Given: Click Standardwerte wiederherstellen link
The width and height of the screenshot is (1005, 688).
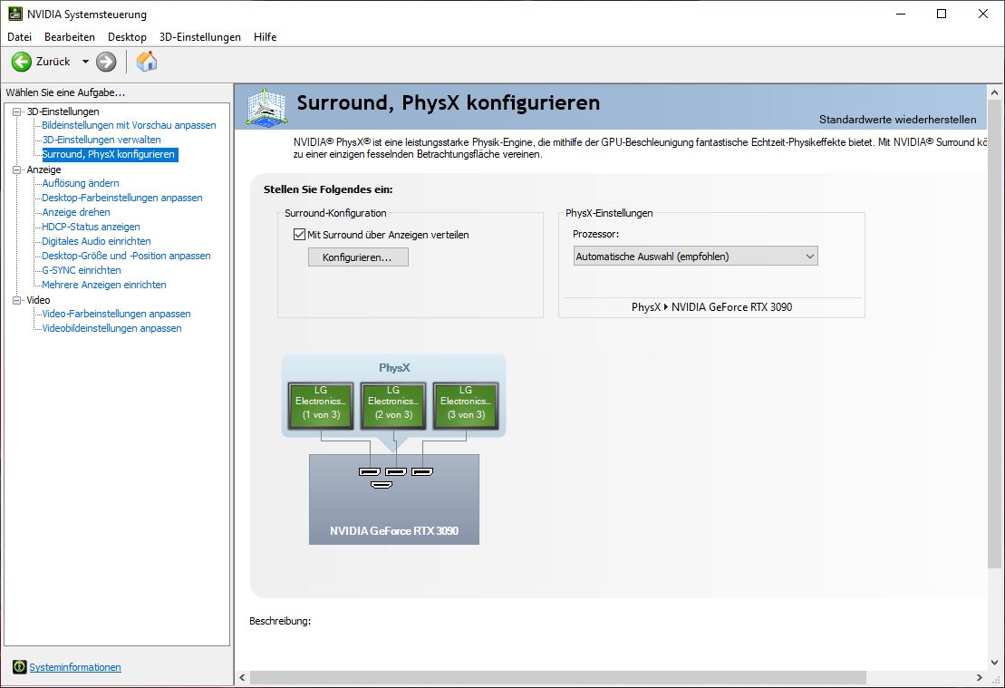Looking at the screenshot, I should [897, 120].
